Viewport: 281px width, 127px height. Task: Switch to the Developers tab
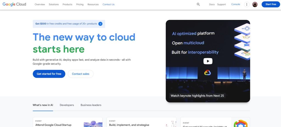click(67, 105)
